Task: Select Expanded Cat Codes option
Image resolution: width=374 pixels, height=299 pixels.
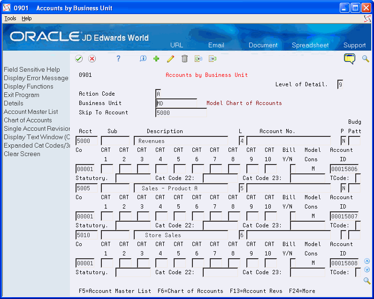Action: [x=37, y=145]
